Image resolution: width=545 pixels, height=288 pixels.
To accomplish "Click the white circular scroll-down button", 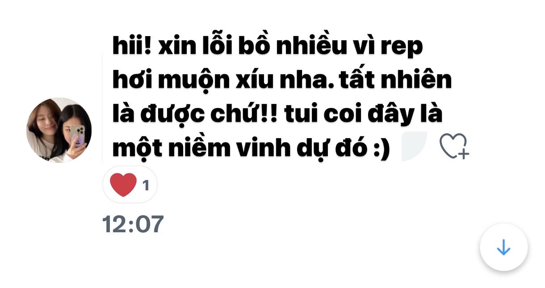I will [504, 247].
